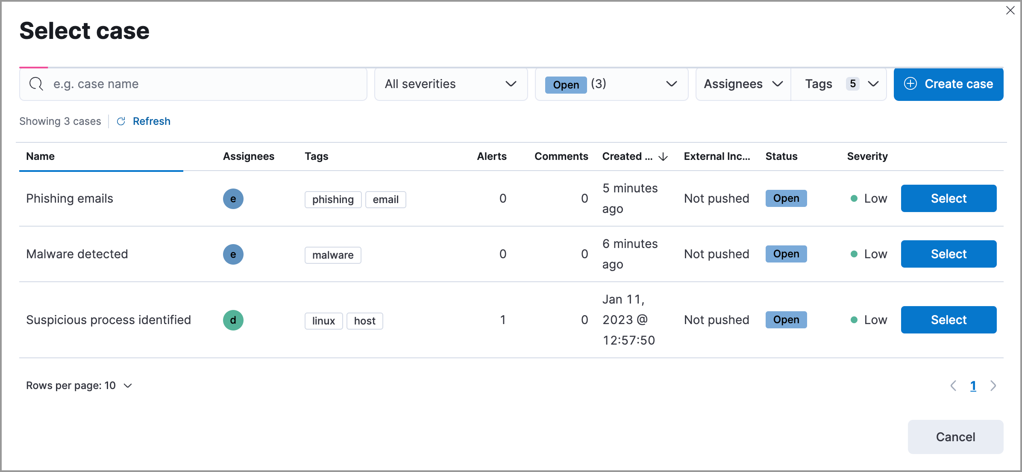Click the Name column header
Viewport: 1022px width, 472px height.
coord(40,156)
